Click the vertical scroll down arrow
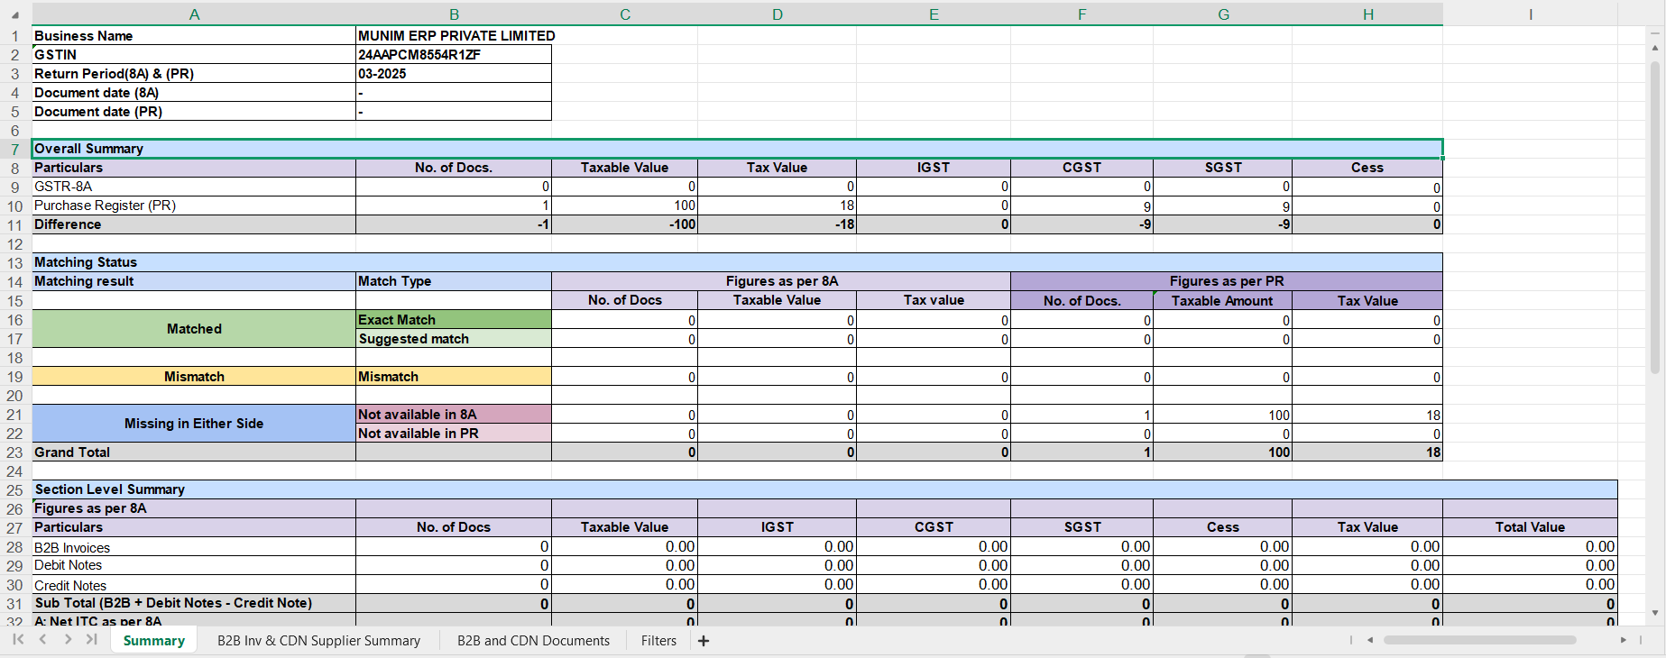 point(1654,613)
